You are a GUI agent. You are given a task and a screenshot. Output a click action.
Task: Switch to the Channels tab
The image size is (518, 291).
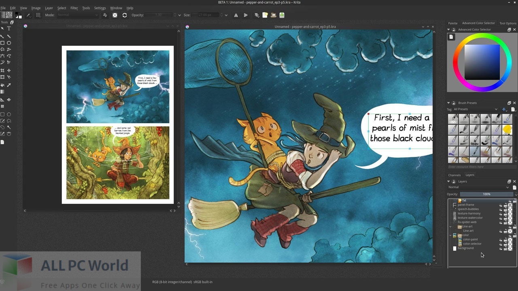[454, 175]
